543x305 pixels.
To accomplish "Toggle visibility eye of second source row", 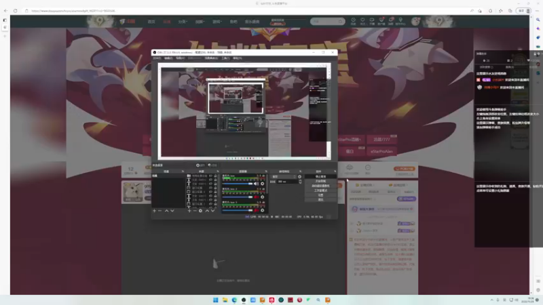I will click(210, 180).
